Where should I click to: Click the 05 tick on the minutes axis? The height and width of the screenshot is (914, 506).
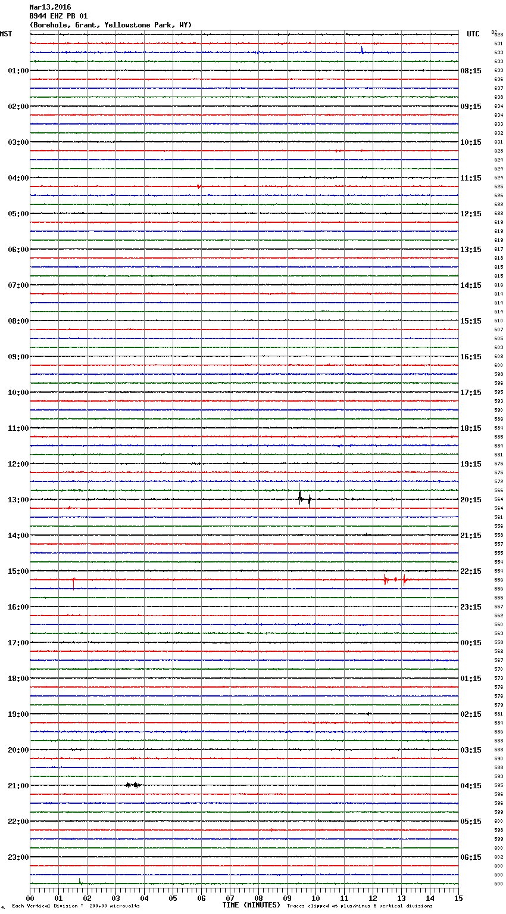(173, 898)
